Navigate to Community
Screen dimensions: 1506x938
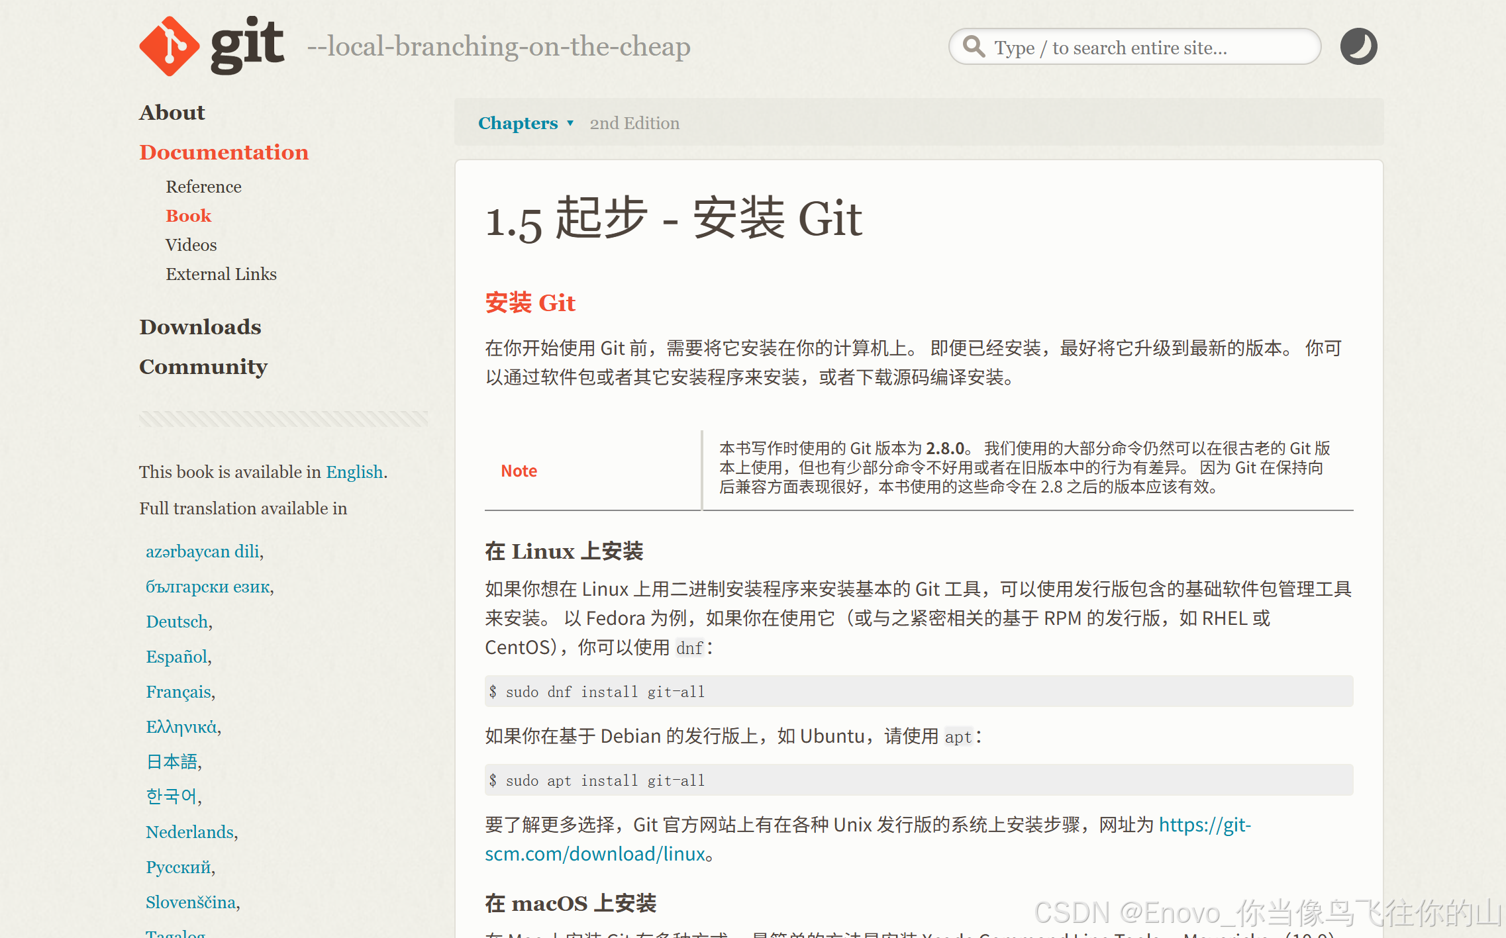point(203,367)
